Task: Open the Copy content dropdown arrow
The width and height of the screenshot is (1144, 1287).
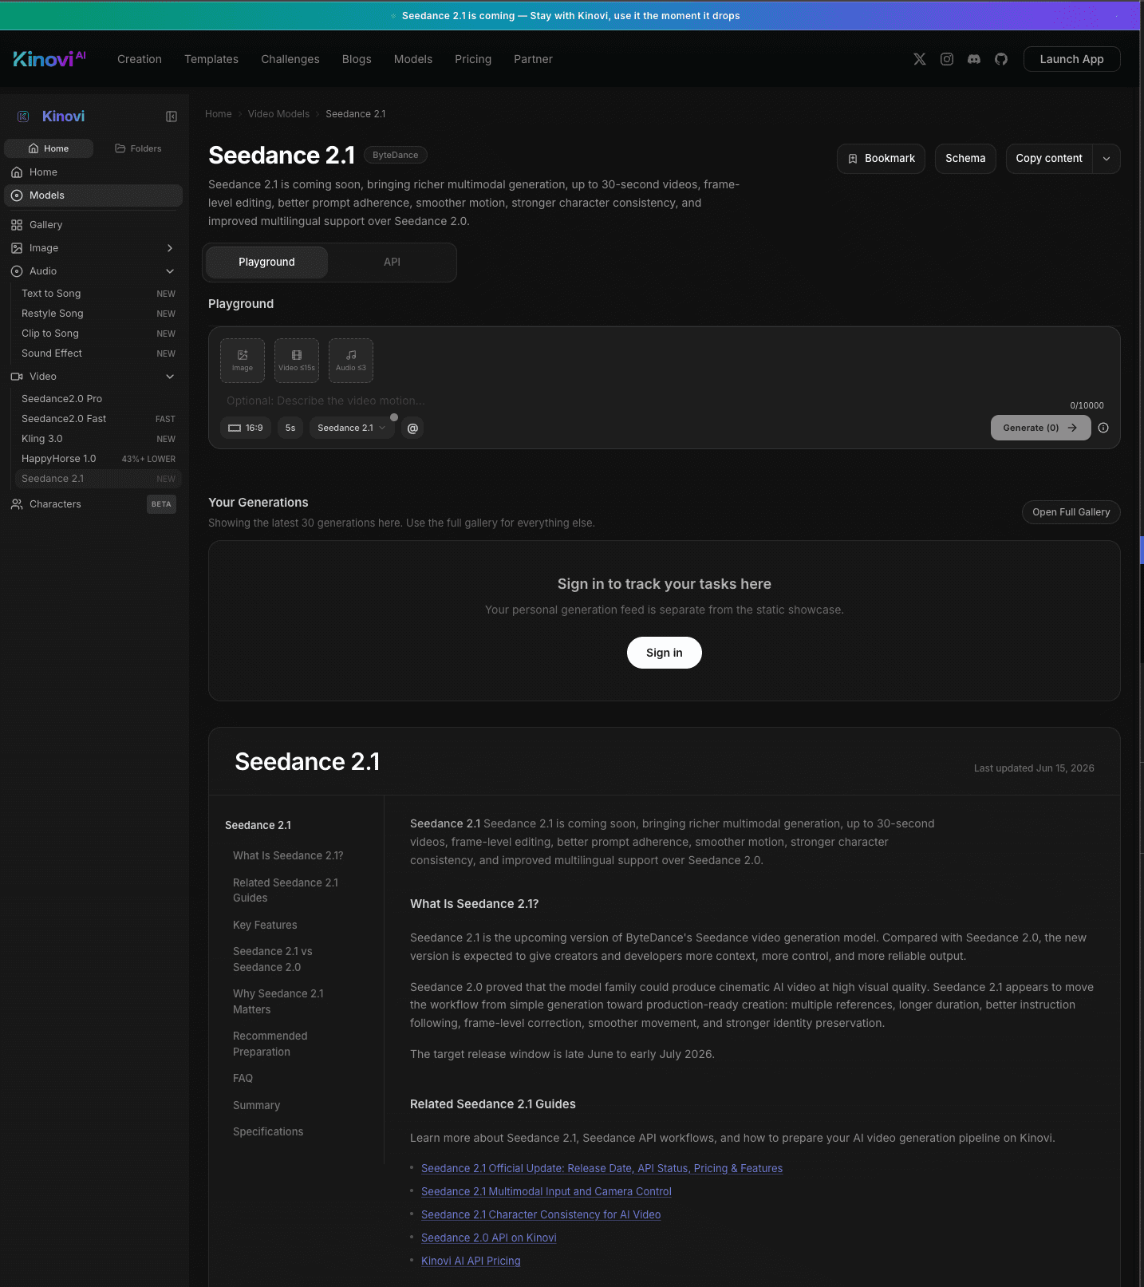Action: pyautogui.click(x=1107, y=159)
